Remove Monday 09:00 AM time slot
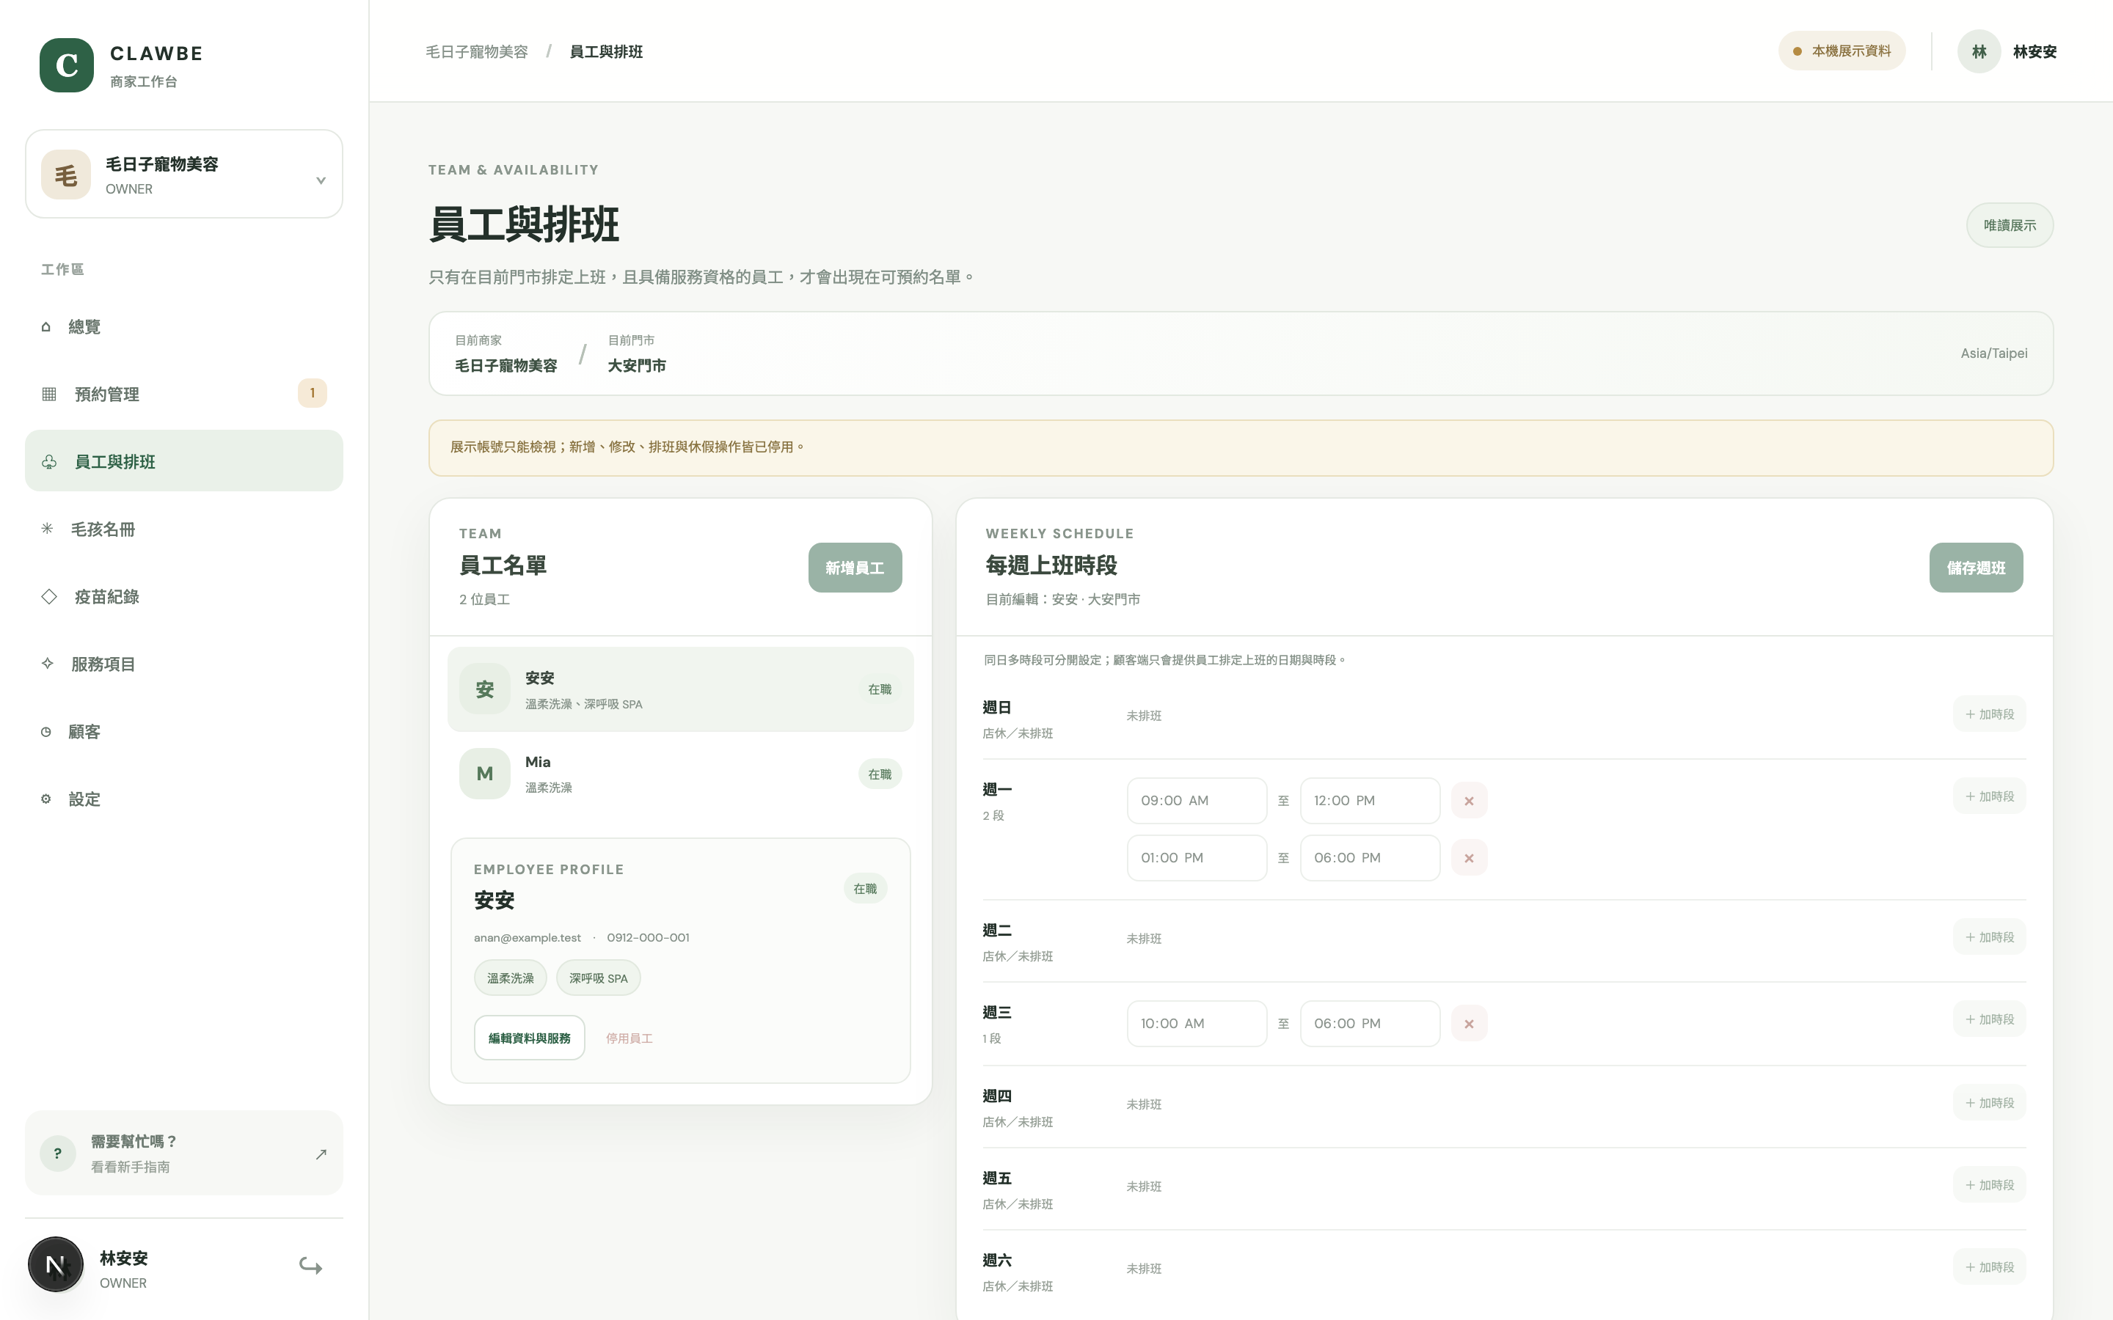Viewport: 2113px width, 1320px height. (x=1470, y=801)
